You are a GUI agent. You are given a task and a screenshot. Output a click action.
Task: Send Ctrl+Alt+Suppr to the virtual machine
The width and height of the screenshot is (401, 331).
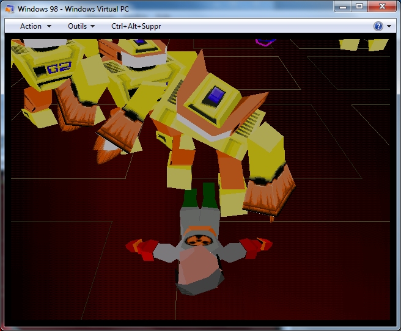tap(136, 26)
